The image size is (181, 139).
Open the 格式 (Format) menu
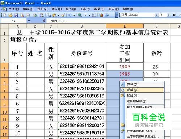[71, 9]
